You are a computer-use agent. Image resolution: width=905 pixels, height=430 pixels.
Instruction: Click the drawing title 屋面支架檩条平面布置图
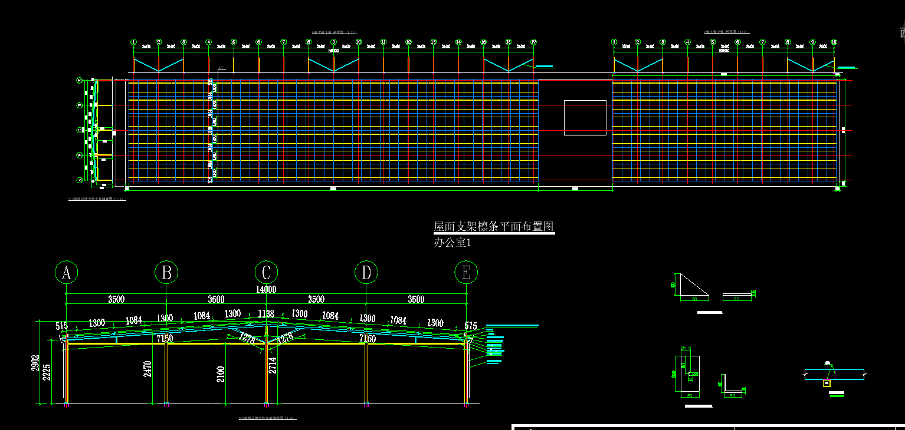(494, 227)
